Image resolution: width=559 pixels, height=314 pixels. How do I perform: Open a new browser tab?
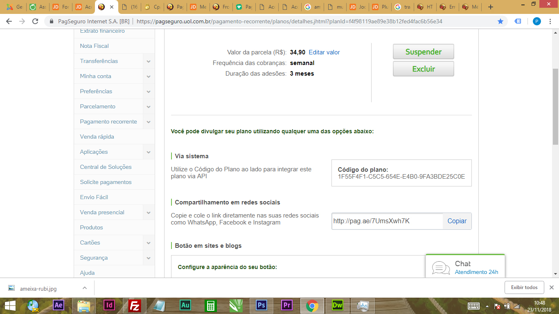coord(491,7)
